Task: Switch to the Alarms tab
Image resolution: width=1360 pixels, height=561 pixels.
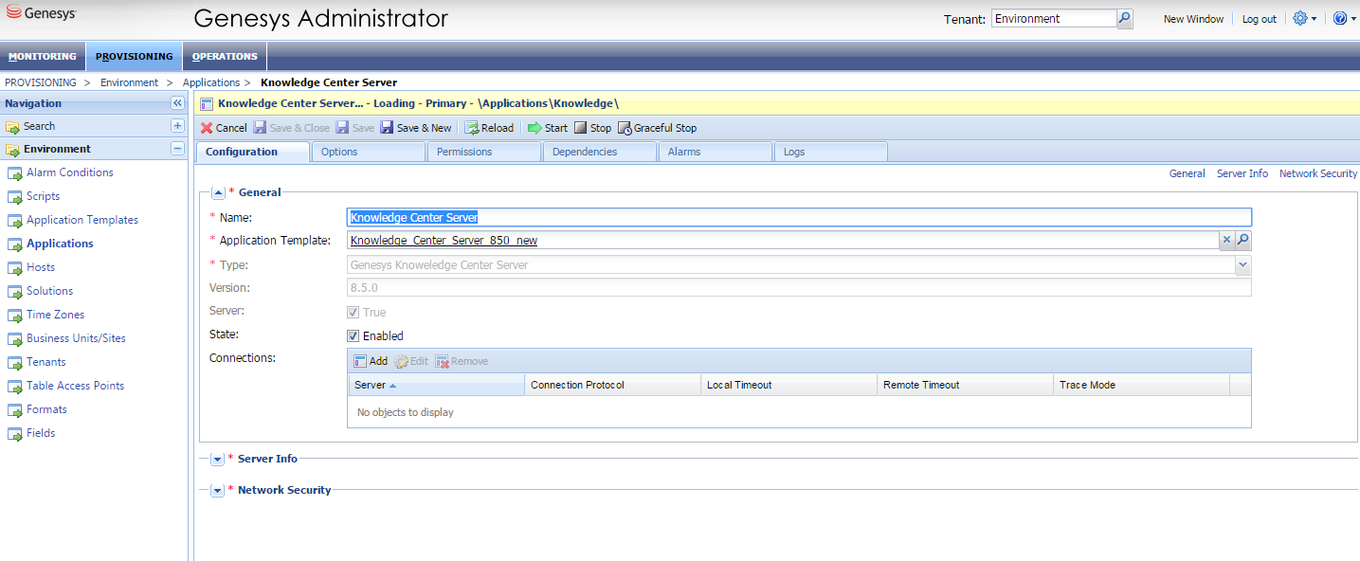Action: coord(715,152)
